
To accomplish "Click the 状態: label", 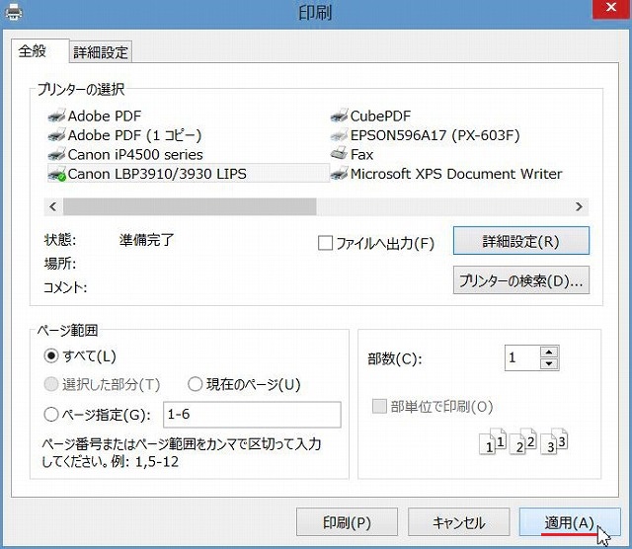I will (x=60, y=240).
